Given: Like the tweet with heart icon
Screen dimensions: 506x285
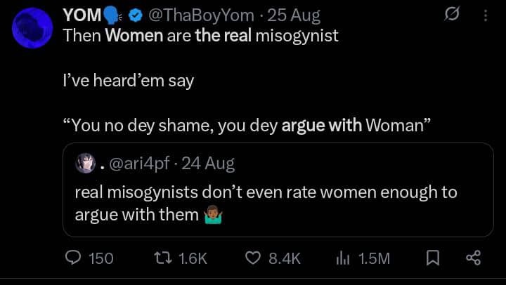Looking at the screenshot, I should (253, 258).
